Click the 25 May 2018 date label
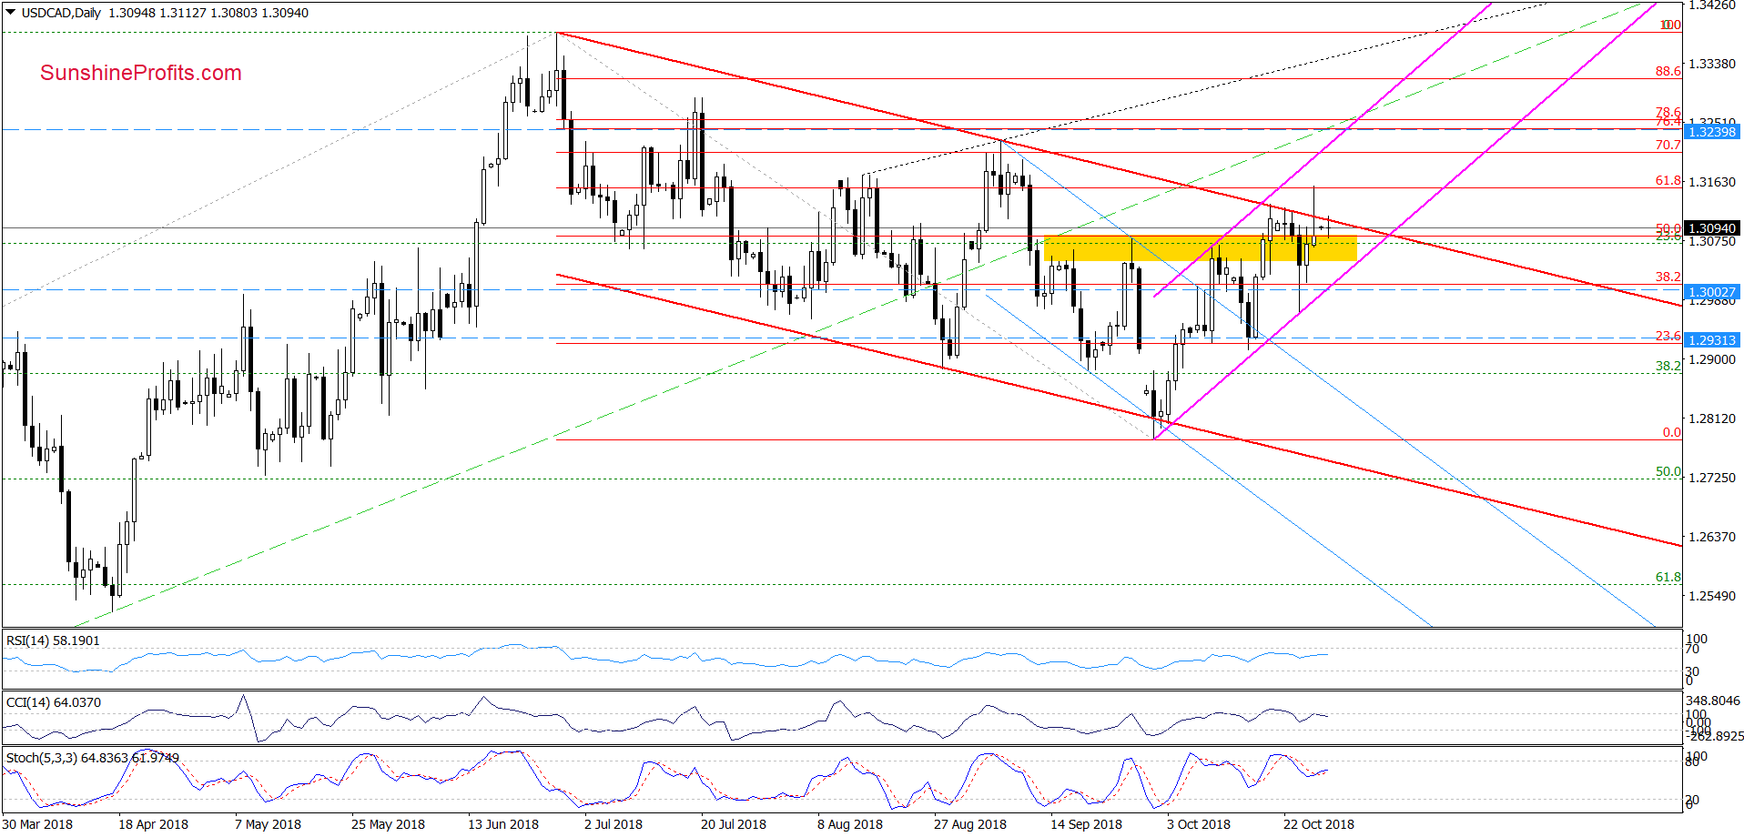The width and height of the screenshot is (1744, 837). pyautogui.click(x=388, y=824)
